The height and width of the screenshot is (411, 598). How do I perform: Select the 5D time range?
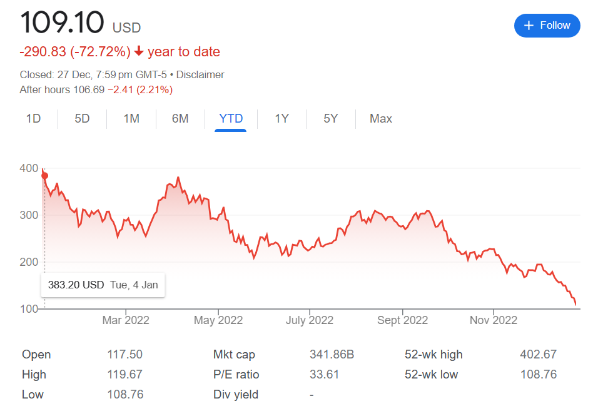82,119
